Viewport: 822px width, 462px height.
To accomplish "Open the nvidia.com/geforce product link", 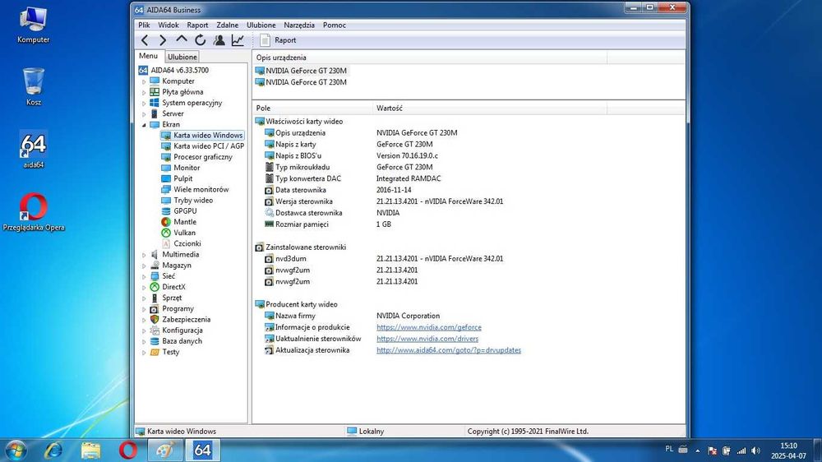I will 428,327.
